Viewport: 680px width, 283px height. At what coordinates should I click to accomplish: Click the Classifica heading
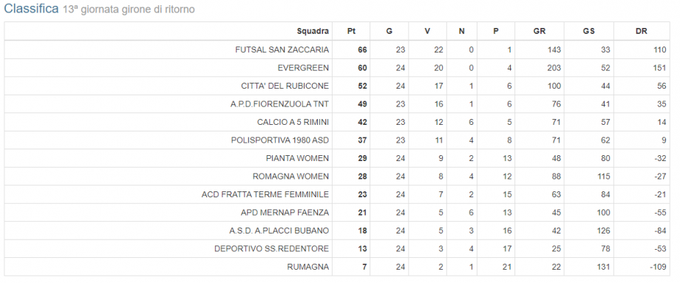pos(31,8)
